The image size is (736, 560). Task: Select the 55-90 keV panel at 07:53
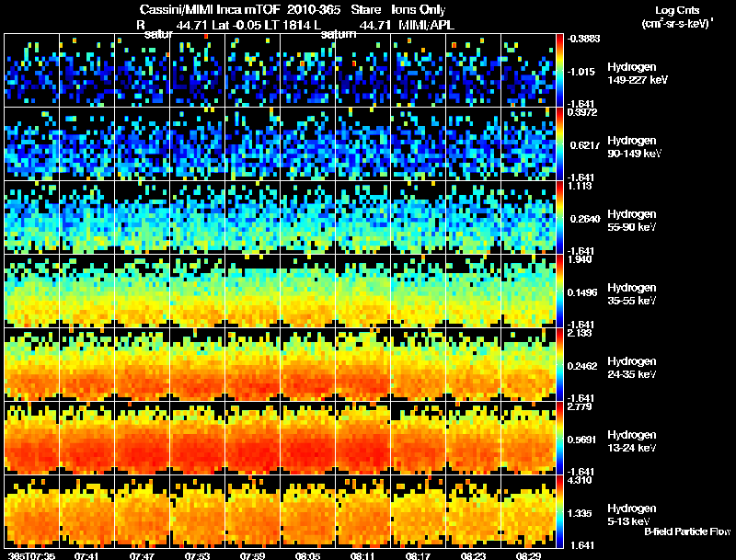click(197, 217)
